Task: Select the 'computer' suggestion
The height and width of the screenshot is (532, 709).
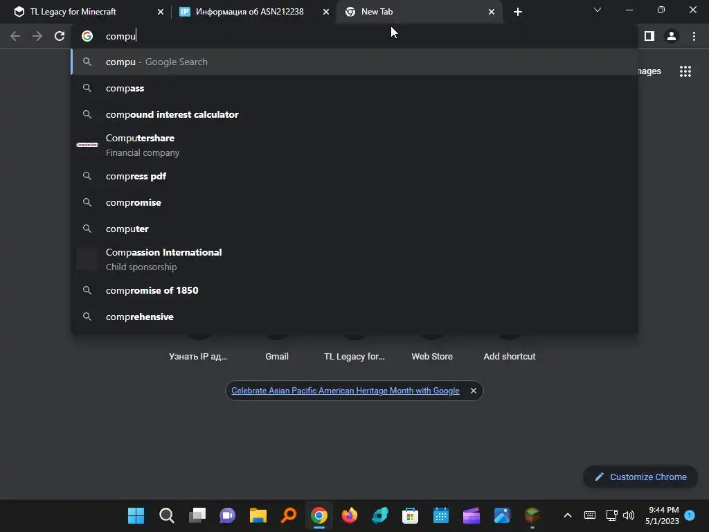Action: [x=354, y=229]
